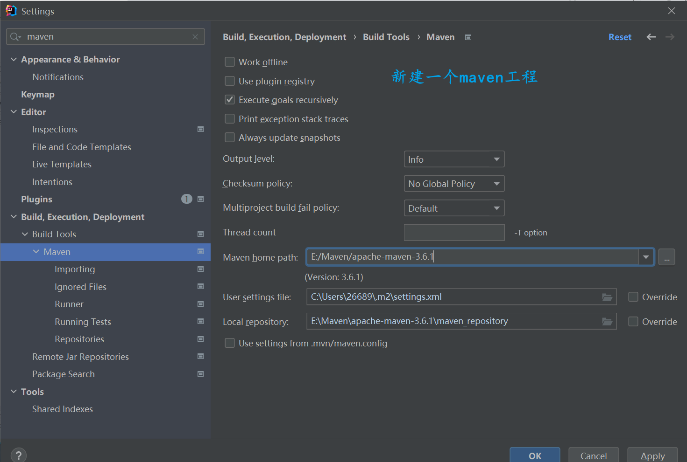Viewport: 687px width, 462px height.
Task: Click project-level icon beside Maven breadcrumb
Action: coord(468,37)
